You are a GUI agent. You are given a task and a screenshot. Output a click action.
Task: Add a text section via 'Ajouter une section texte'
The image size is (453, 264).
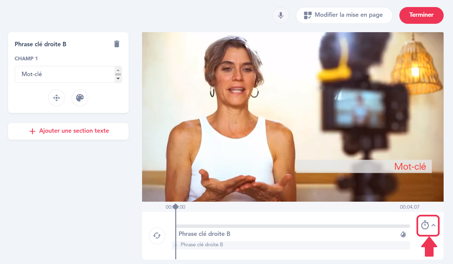point(68,131)
